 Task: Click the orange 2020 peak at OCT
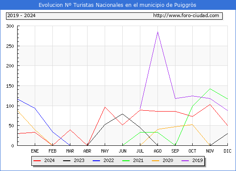point(192,124)
